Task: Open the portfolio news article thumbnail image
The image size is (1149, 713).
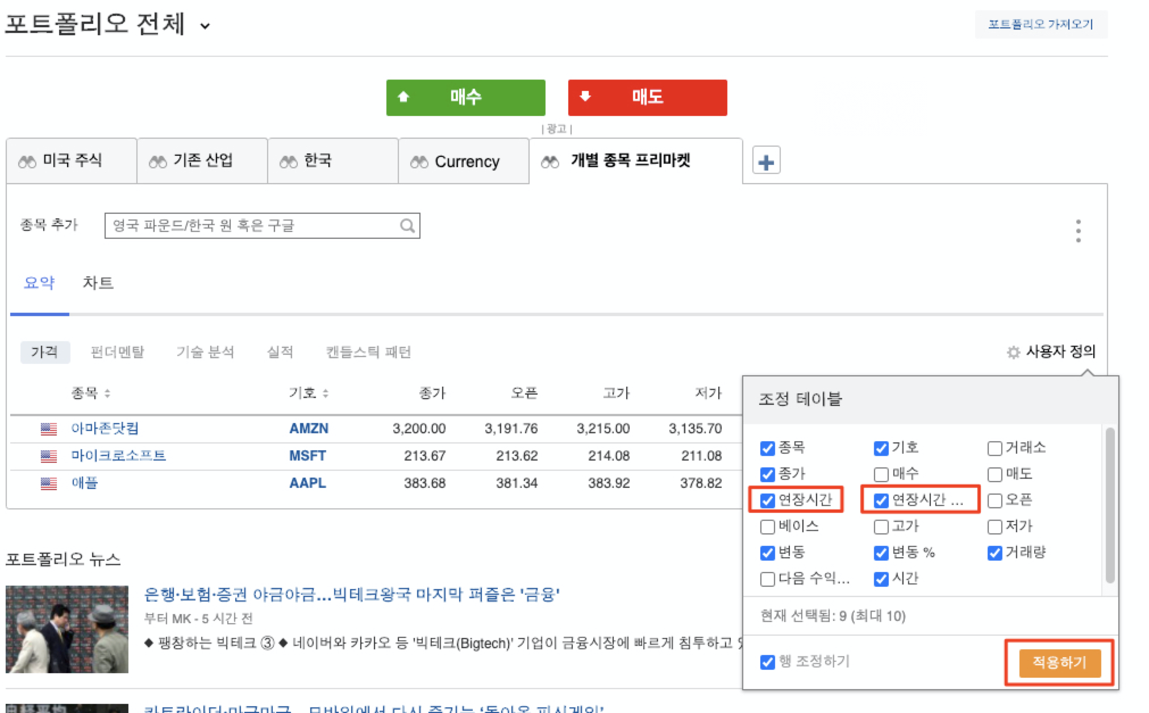Action: (x=67, y=629)
